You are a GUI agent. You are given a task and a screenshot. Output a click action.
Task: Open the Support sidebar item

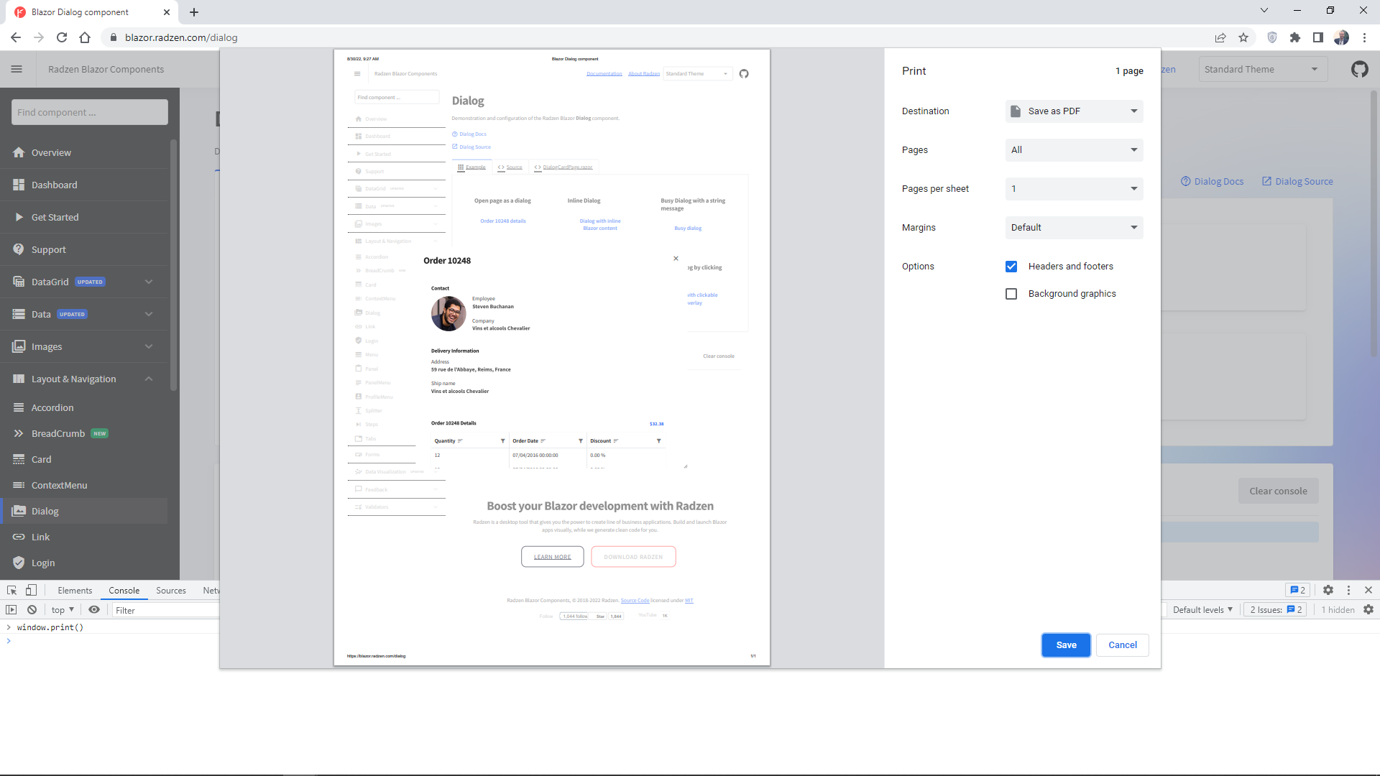[x=84, y=249]
